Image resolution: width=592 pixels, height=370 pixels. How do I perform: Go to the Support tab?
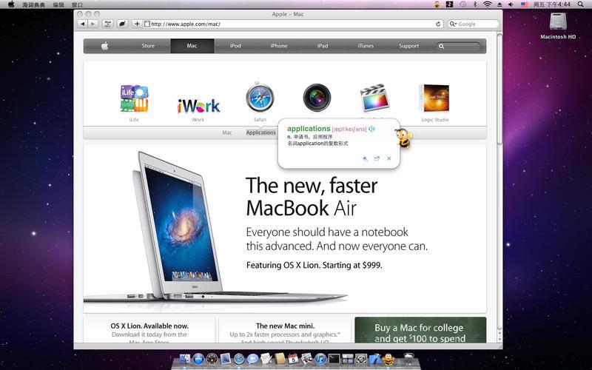coord(409,46)
